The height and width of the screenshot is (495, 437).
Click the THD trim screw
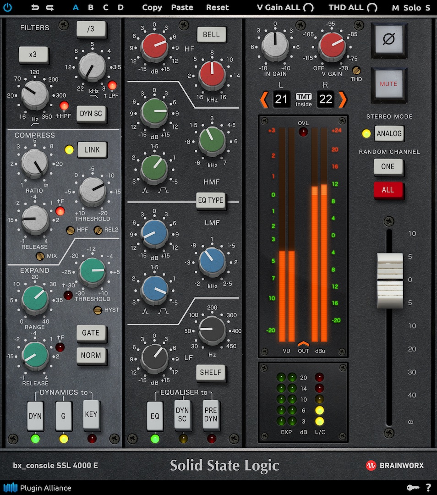(356, 70)
